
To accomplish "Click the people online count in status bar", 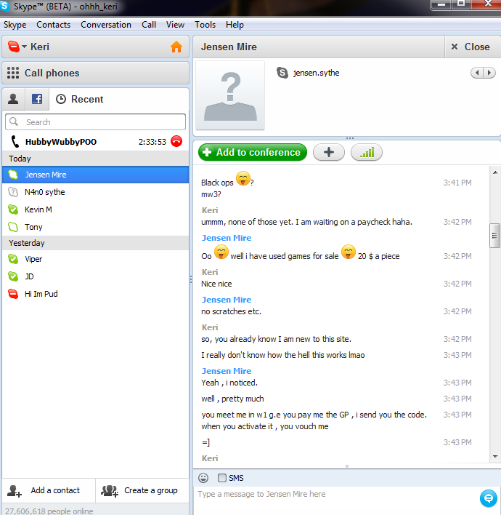I will click(49, 511).
